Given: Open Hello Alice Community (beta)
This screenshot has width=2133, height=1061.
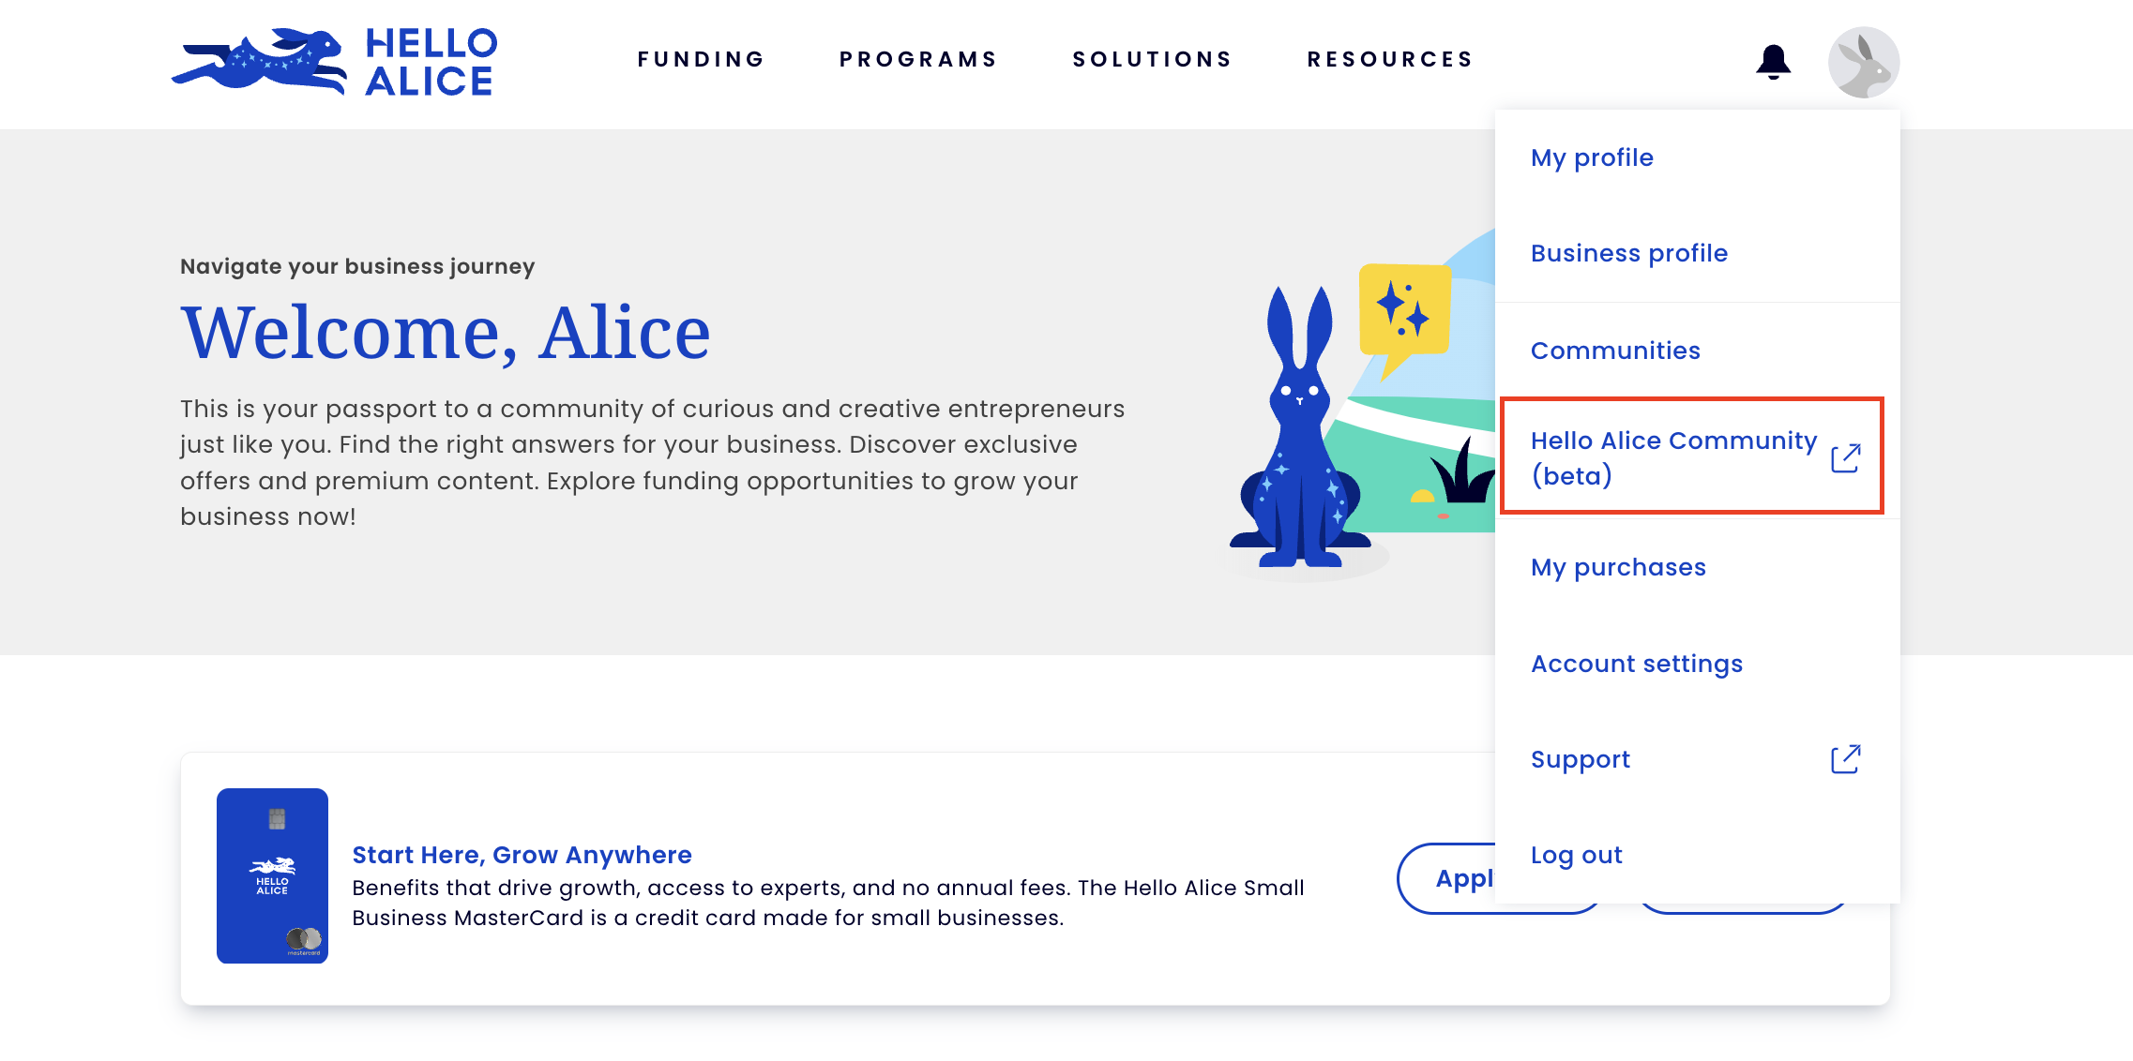Looking at the screenshot, I should [x=1691, y=456].
